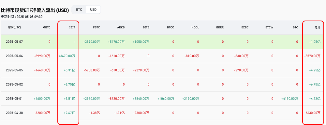Click the -2300.00万 BITB value

[141, 113]
